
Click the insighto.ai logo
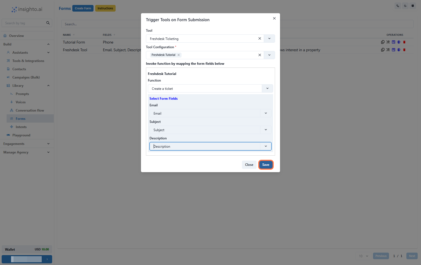pos(27,9)
